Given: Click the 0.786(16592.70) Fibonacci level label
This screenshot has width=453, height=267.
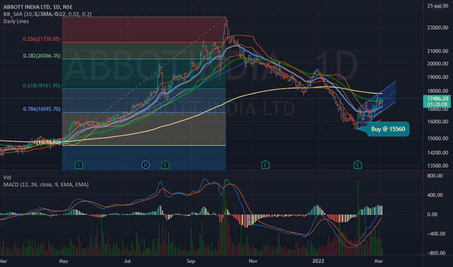Looking at the screenshot, I should [42, 109].
